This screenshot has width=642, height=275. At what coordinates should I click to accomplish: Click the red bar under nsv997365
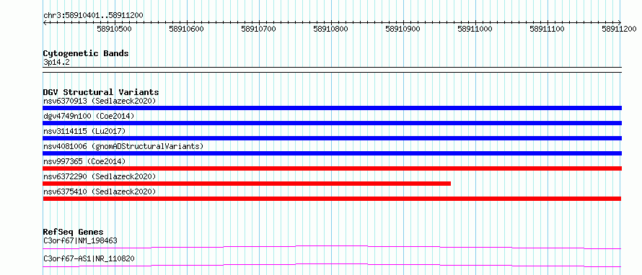[x=333, y=168]
